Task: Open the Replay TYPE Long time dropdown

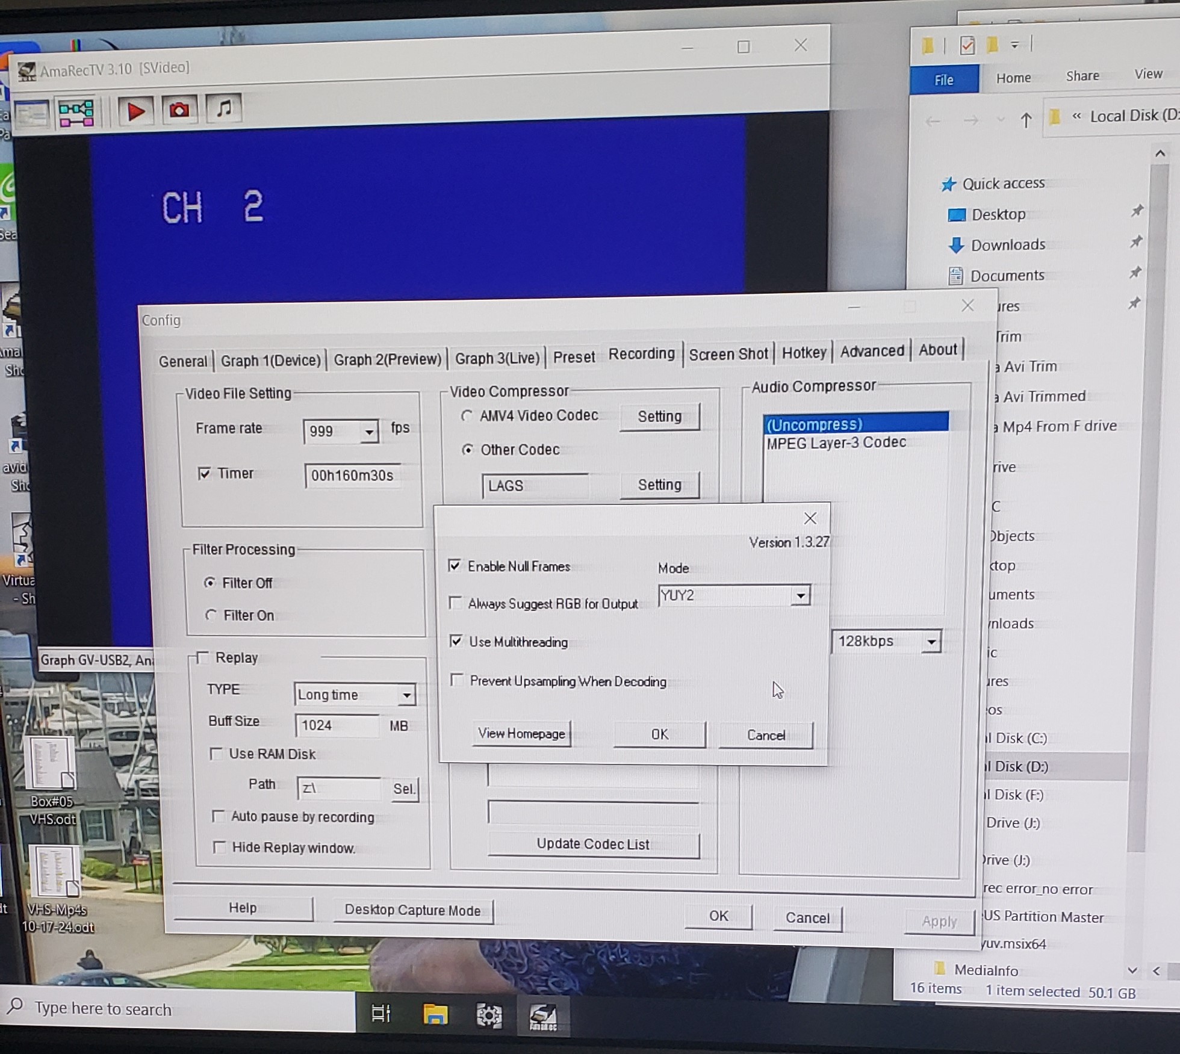Action: (407, 695)
